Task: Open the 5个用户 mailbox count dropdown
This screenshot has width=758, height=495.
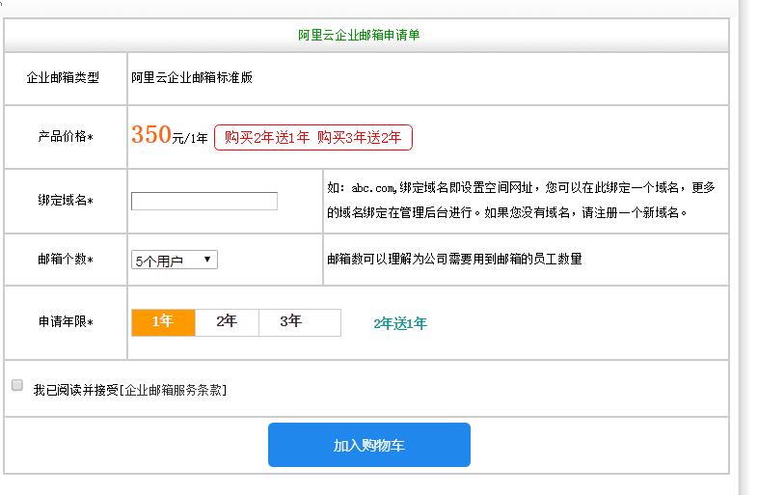Action: pos(174,260)
